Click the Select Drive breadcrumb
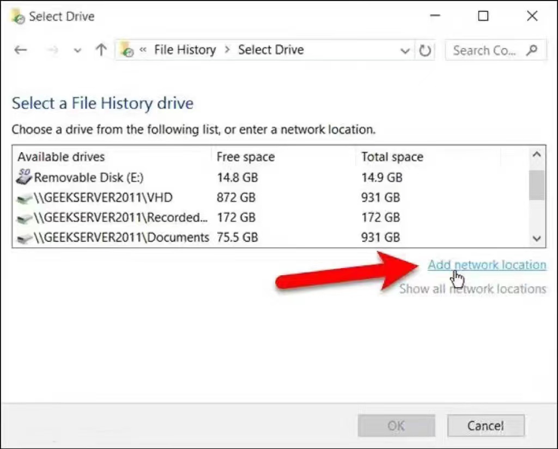The image size is (558, 449). [x=271, y=50]
